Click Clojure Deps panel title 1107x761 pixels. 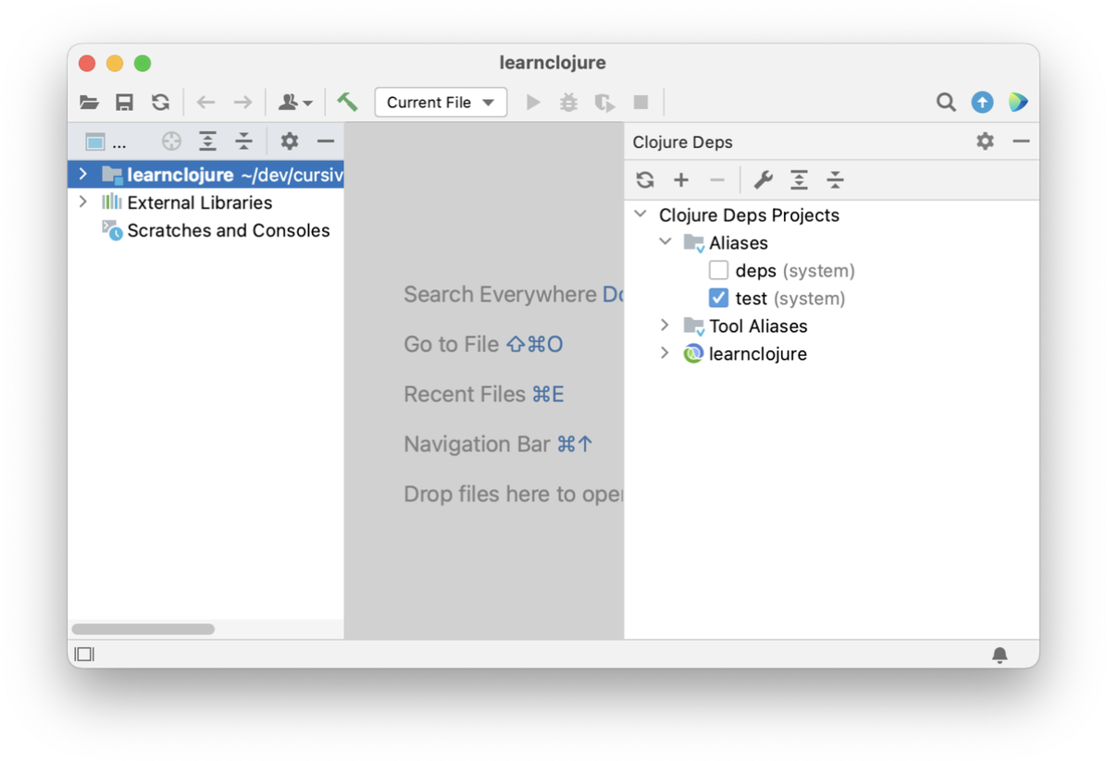(x=682, y=141)
